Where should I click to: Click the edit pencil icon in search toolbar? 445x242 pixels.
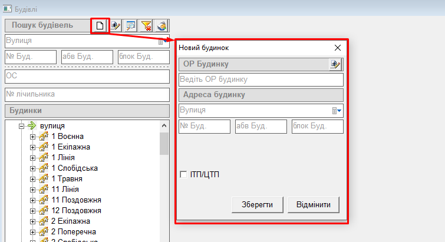pyautogui.click(x=116, y=25)
